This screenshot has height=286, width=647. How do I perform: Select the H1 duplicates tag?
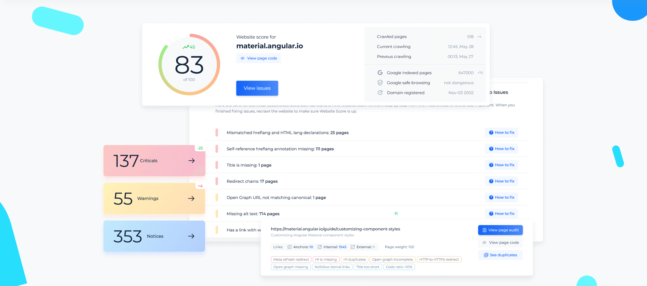pyautogui.click(x=354, y=259)
